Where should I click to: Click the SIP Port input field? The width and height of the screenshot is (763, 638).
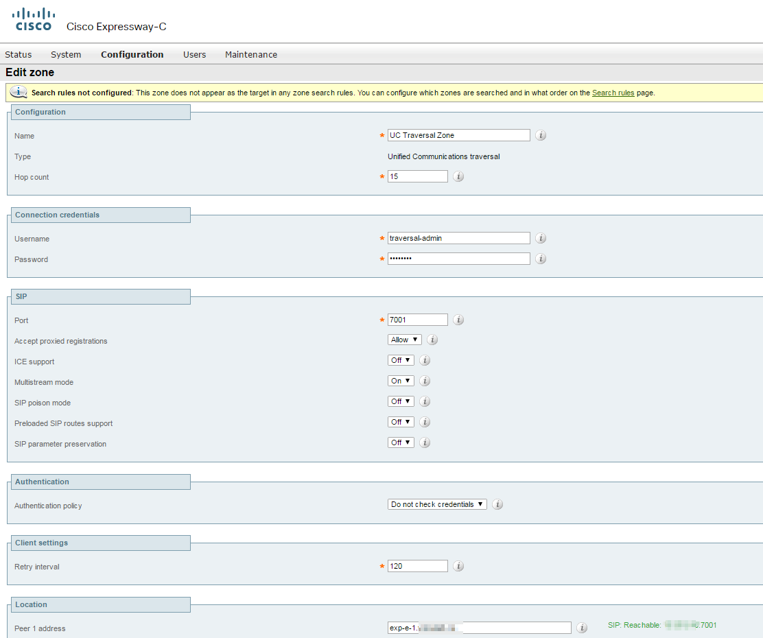(x=417, y=320)
